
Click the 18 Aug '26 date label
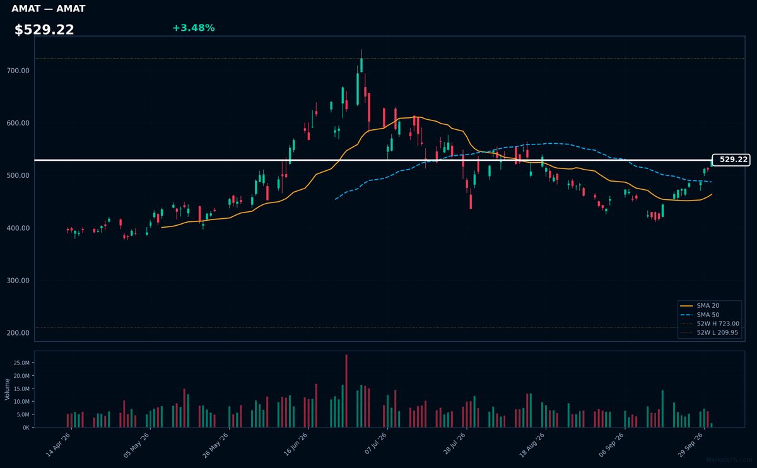click(533, 445)
